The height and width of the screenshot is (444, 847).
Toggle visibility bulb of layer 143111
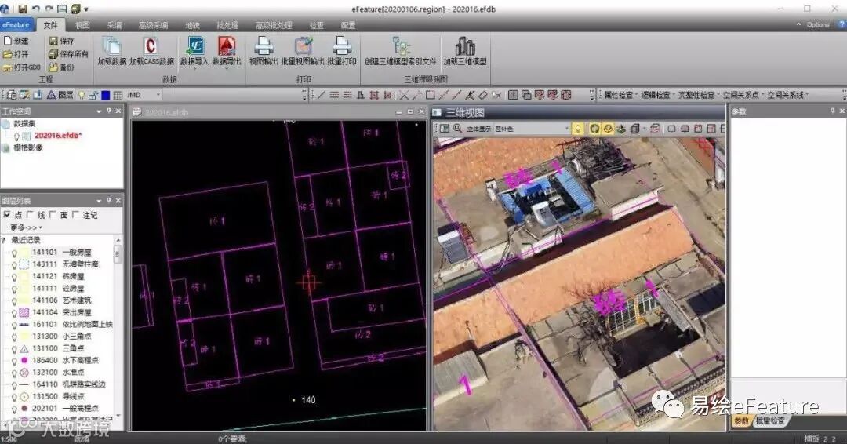pyautogui.click(x=14, y=264)
